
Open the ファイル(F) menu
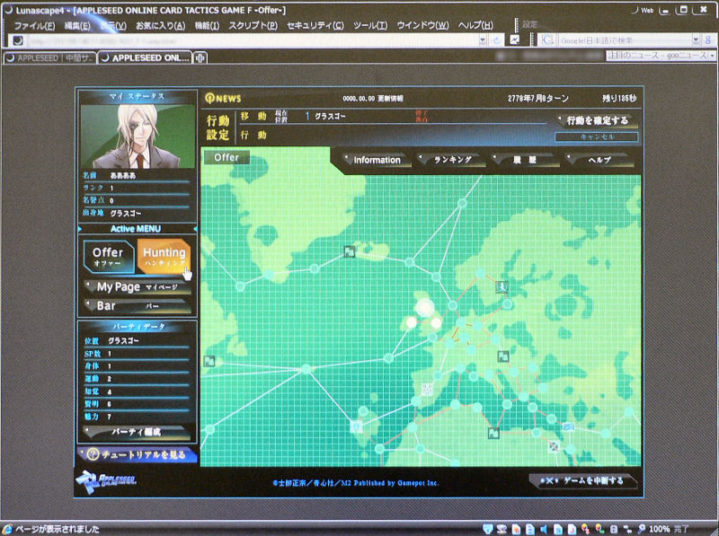tap(35, 26)
